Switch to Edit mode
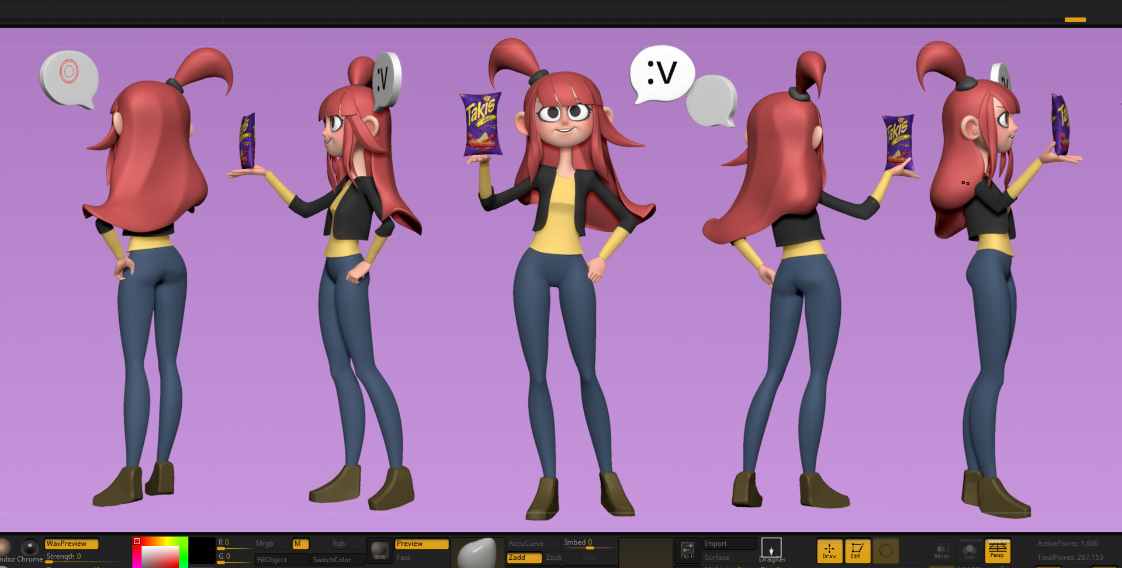Viewport: 1122px width, 568px height. click(855, 552)
